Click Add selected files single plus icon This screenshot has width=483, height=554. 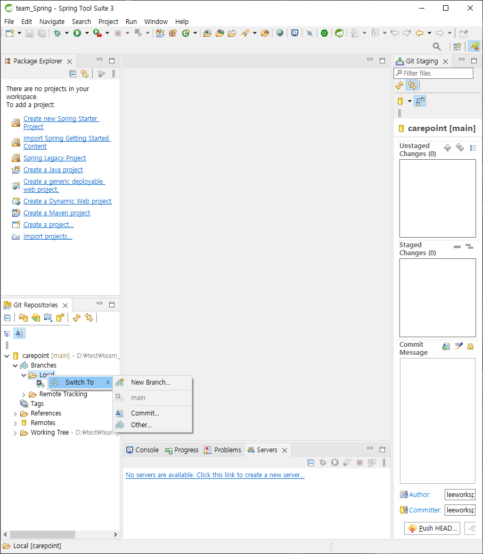click(x=447, y=148)
